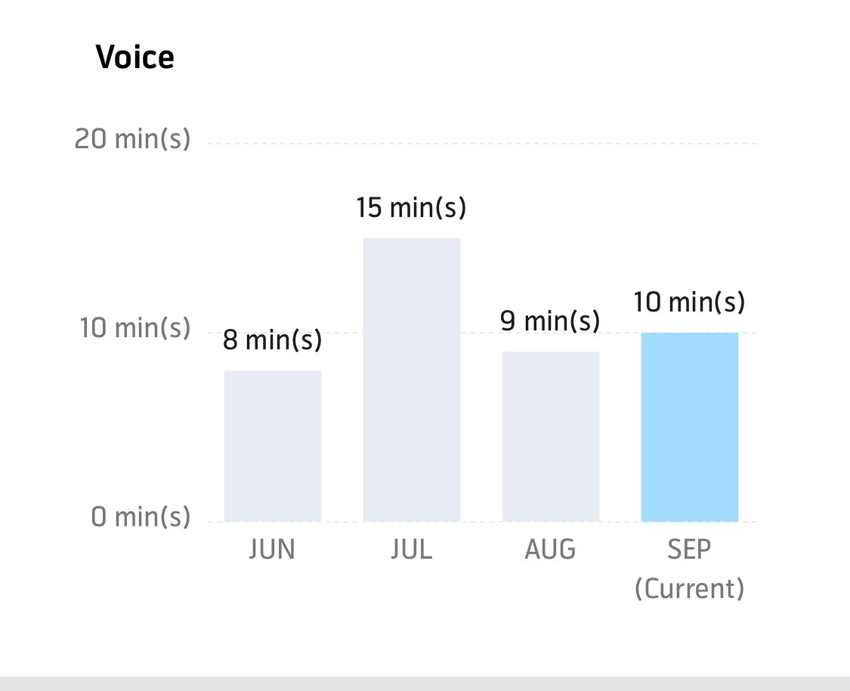Select the June usage bar
Screen dimensions: 850x691
(x=273, y=446)
